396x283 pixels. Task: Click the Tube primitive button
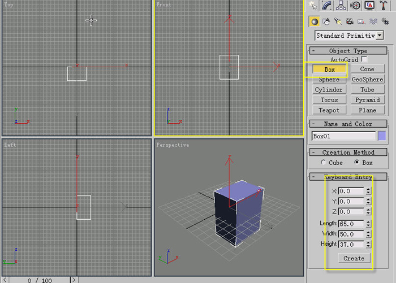click(368, 90)
